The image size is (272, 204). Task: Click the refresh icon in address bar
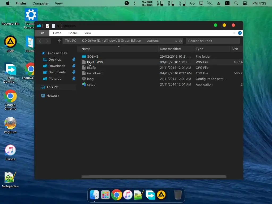pos(181,41)
